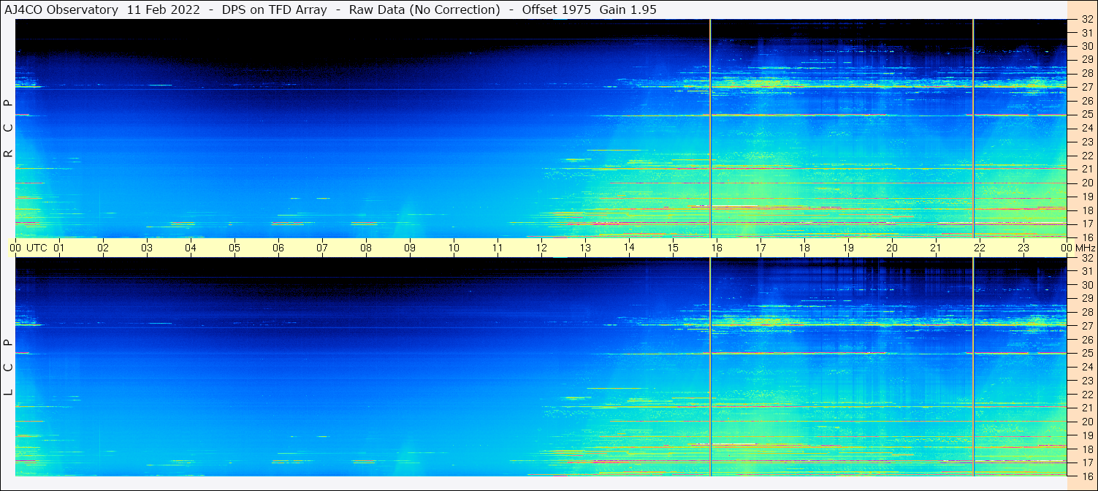Click the 32 MHz tick label in LCP panel
1098x491 pixels.
pos(1087,258)
